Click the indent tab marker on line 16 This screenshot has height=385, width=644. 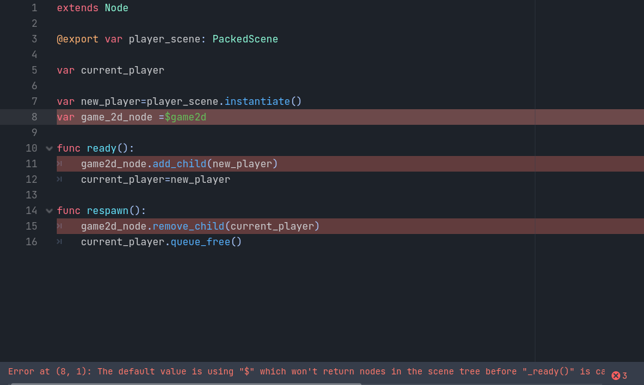pyautogui.click(x=59, y=241)
